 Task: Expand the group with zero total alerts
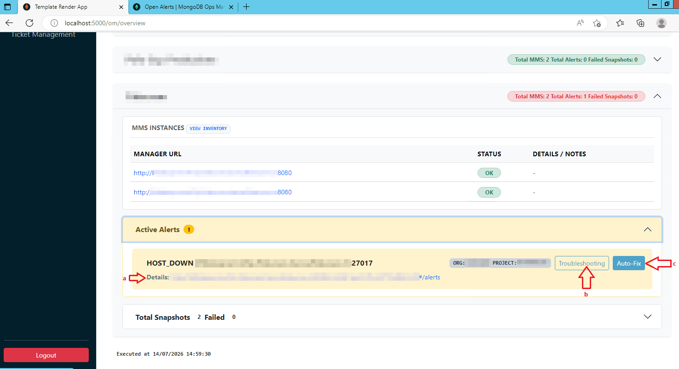coord(657,59)
